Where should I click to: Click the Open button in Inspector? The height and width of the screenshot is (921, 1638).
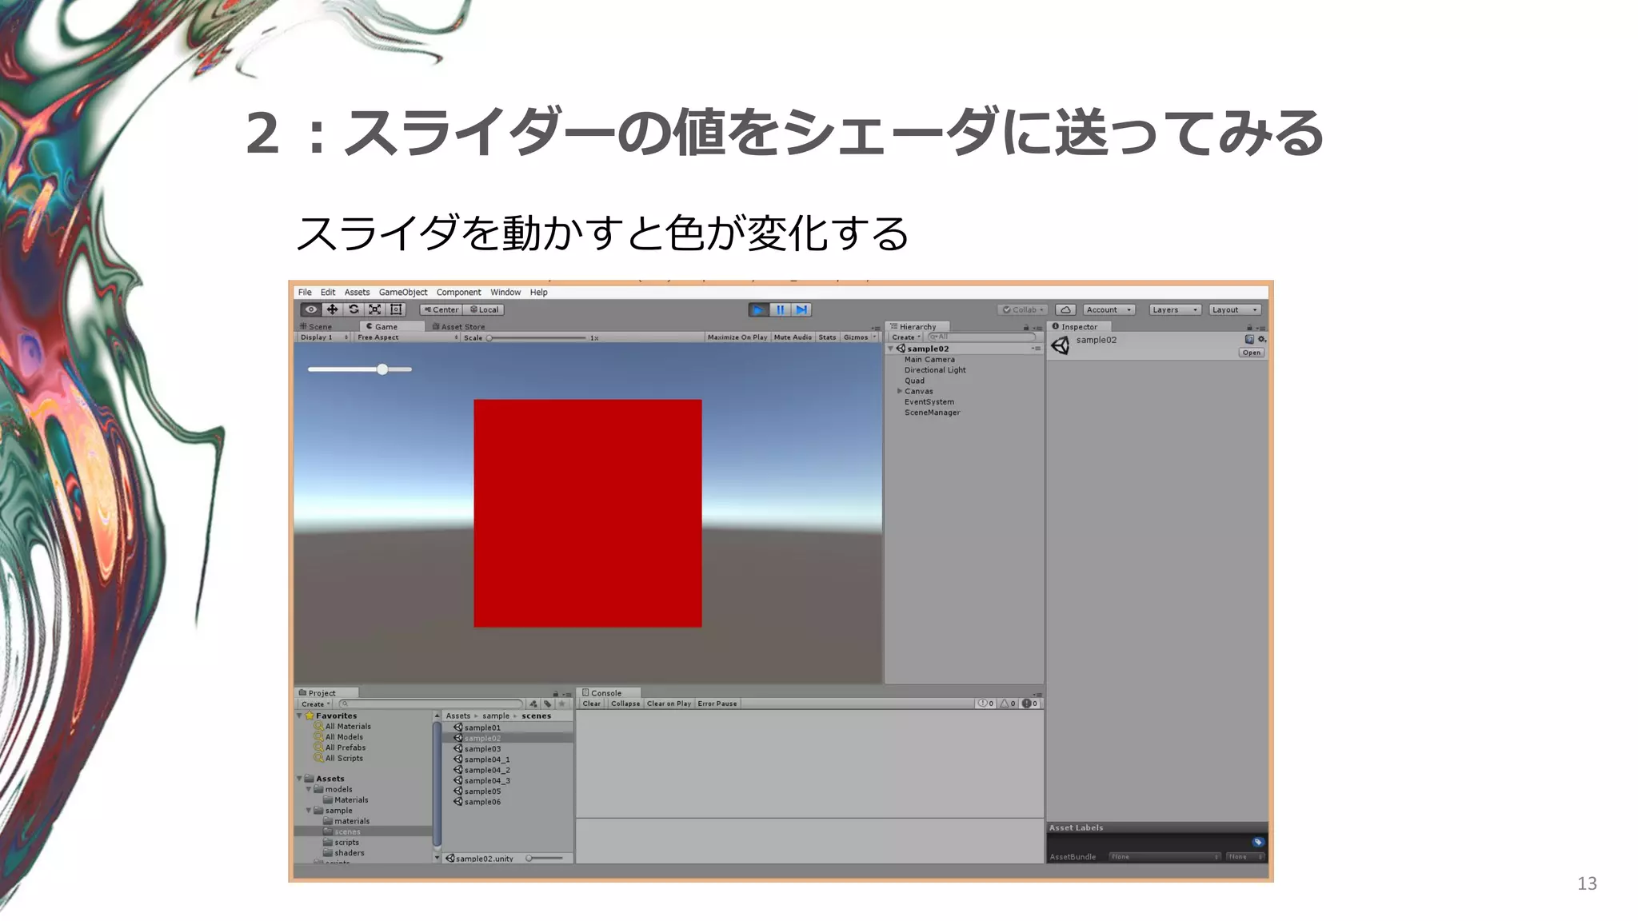1251,353
